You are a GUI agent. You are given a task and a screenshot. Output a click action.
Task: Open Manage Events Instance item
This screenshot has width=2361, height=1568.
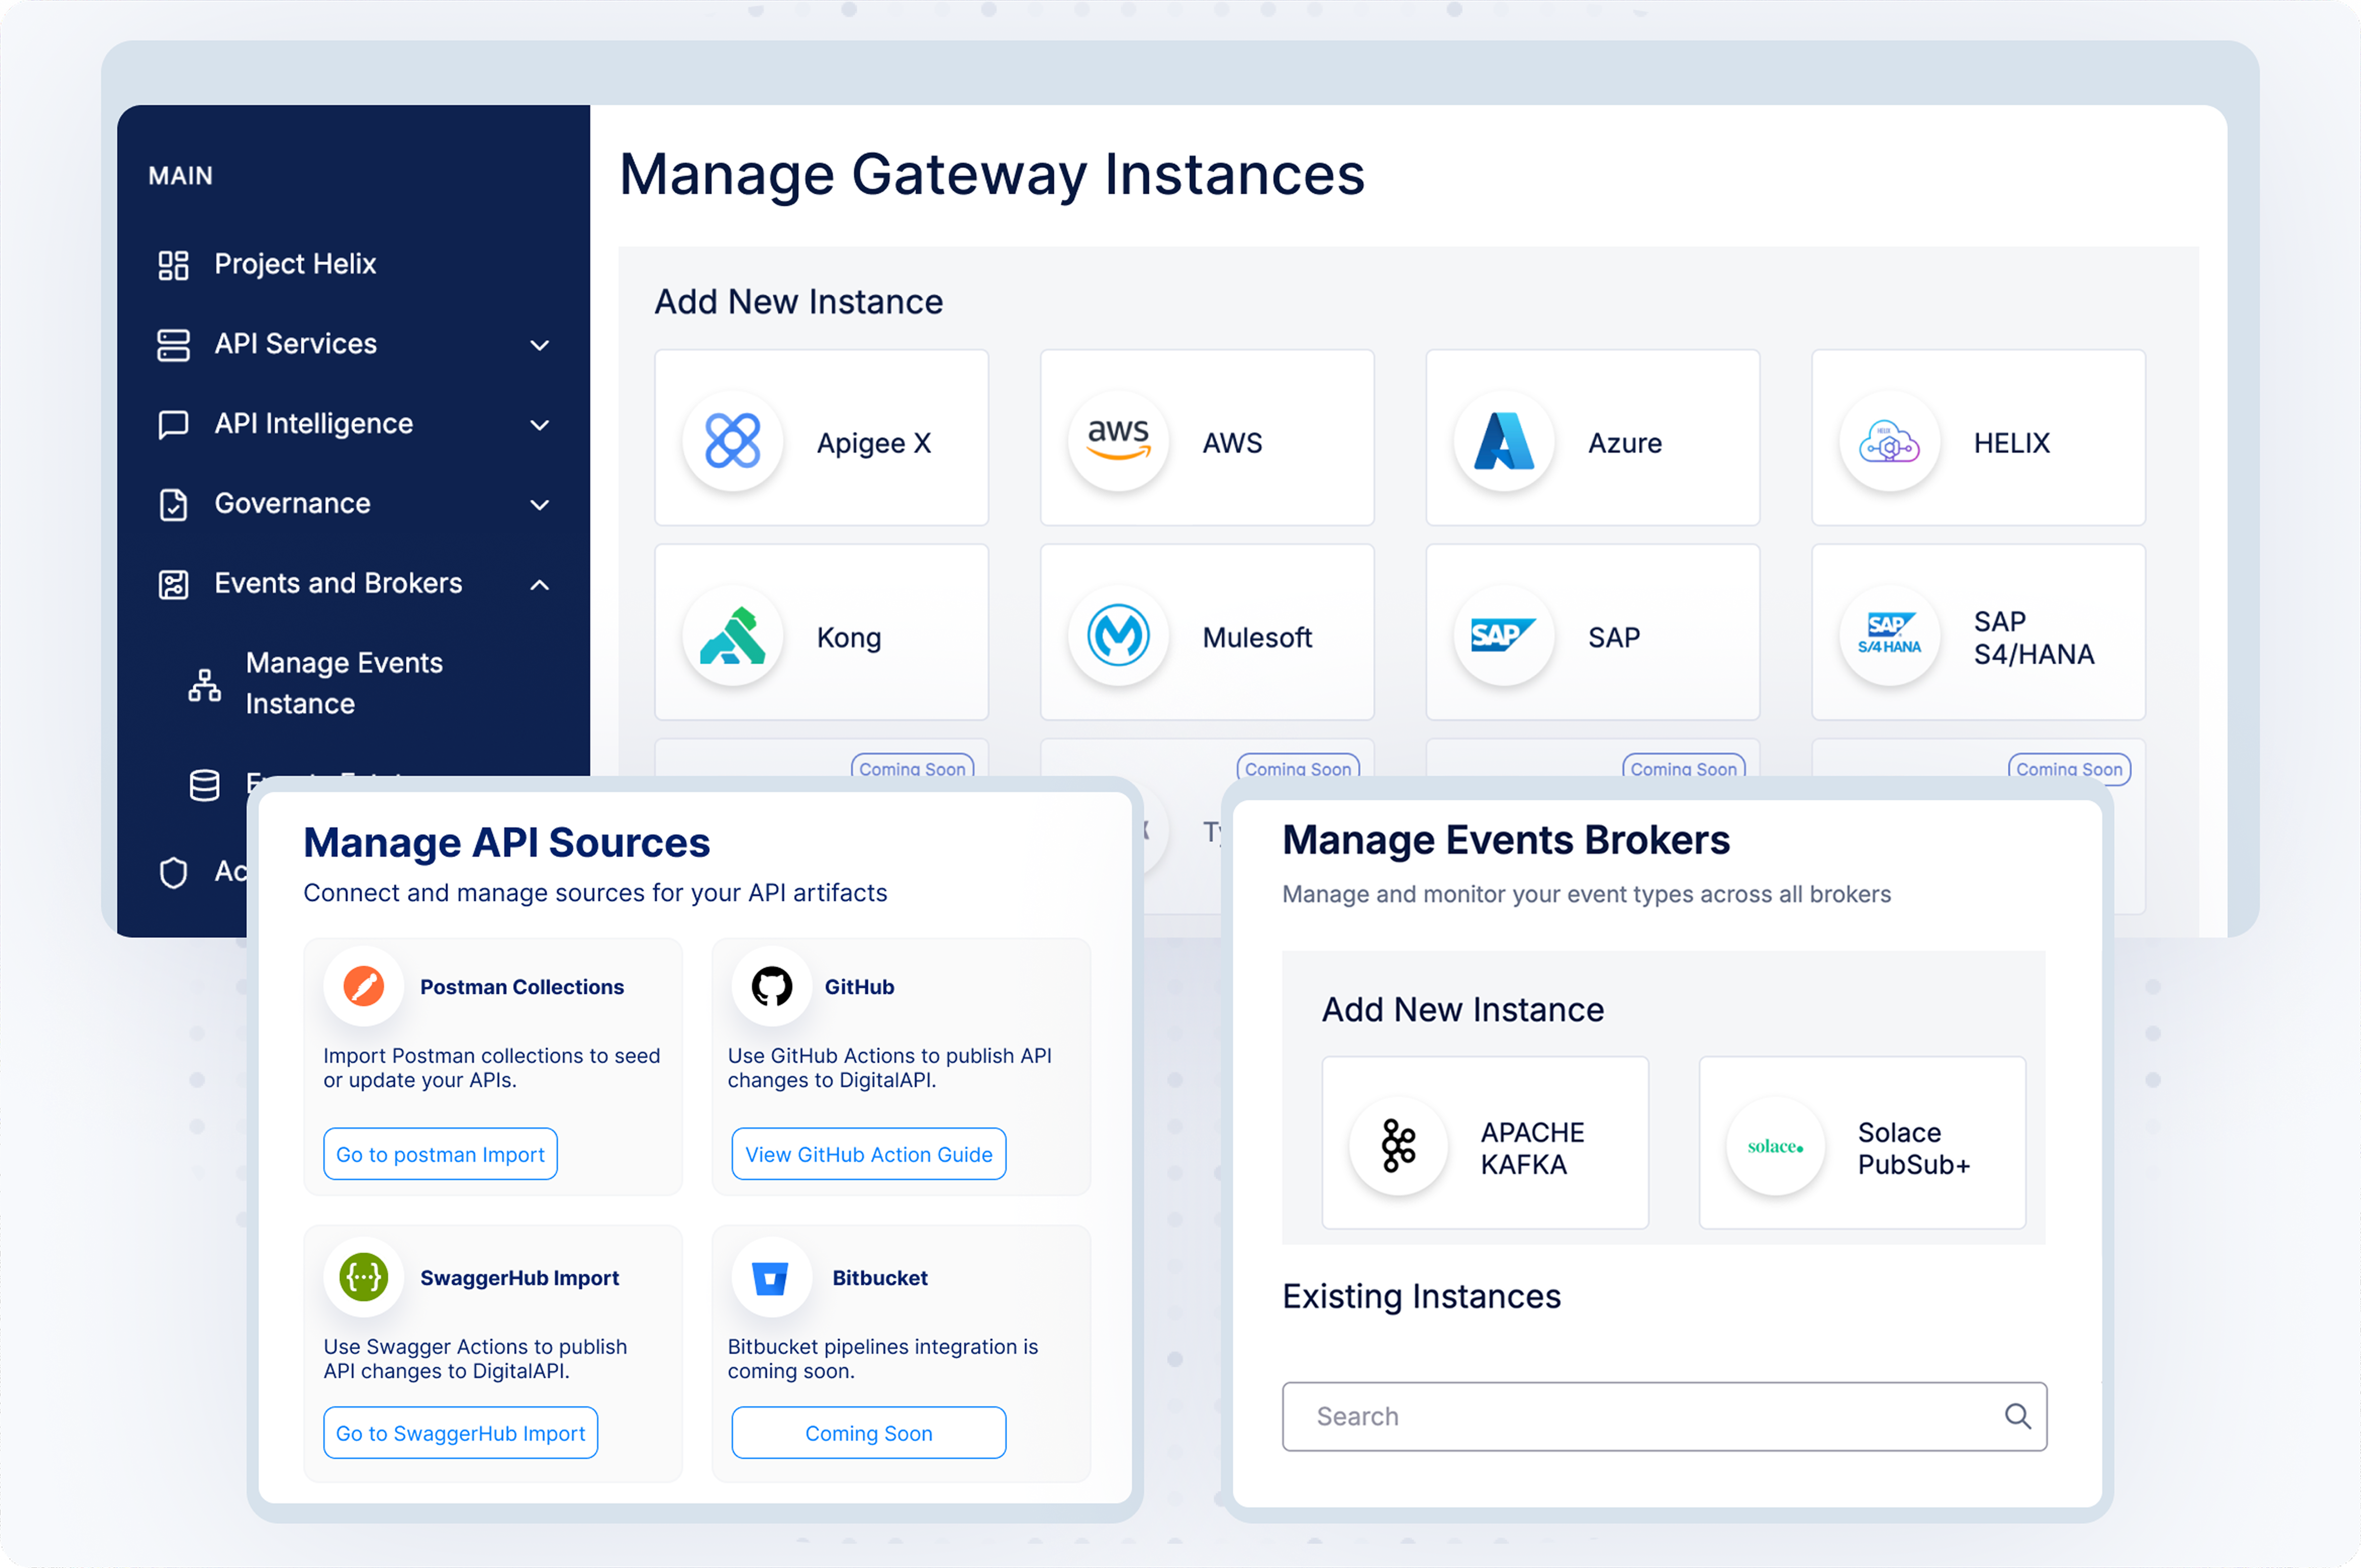343,683
